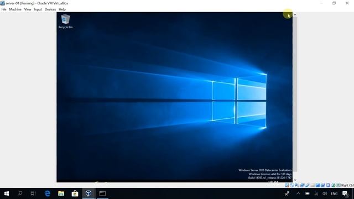Click the network adapter status icon

tap(303, 185)
